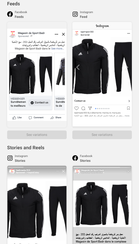Click the three-dots menu in Facebook feed post
Viewport: 139px width, 244px height.
tap(57, 34)
